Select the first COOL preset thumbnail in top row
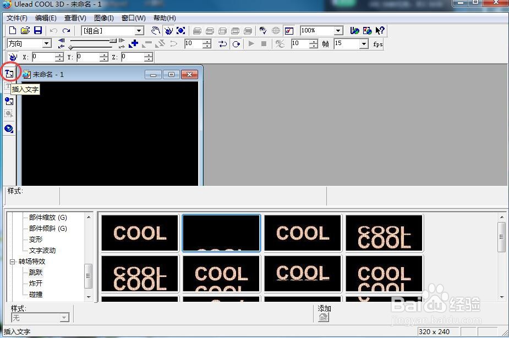Screen dimensions: 509x338 pos(140,233)
